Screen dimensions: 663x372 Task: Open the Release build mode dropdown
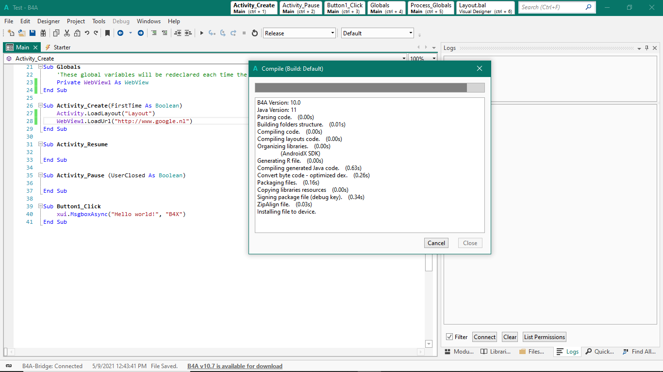[x=332, y=33]
